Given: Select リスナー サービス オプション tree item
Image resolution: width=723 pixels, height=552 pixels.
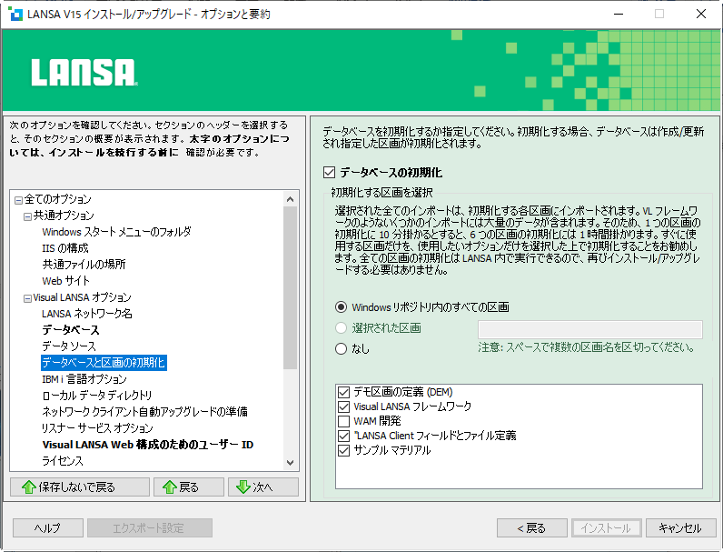Looking at the screenshot, I should pos(97,428).
